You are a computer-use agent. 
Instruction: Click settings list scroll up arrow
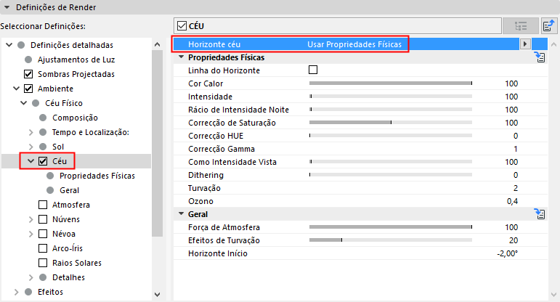coord(553,44)
